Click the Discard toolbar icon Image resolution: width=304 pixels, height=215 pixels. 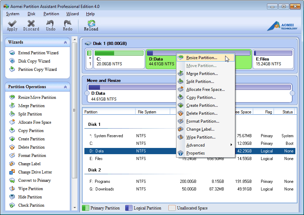[31, 26]
